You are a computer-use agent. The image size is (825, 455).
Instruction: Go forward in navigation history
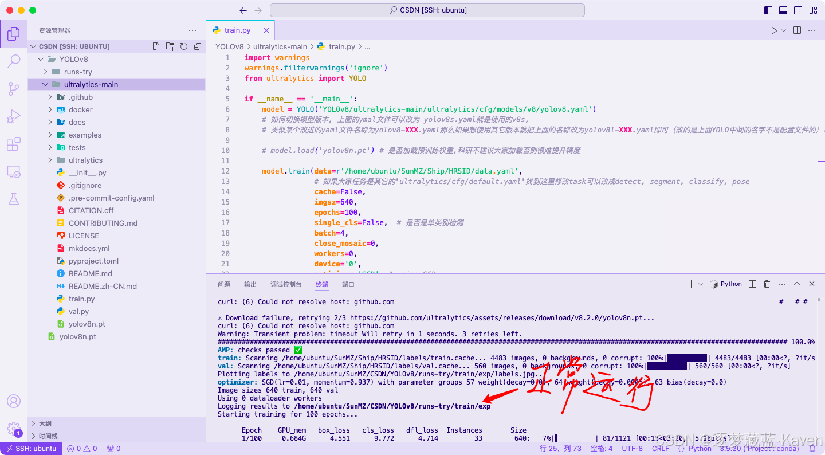click(x=258, y=10)
